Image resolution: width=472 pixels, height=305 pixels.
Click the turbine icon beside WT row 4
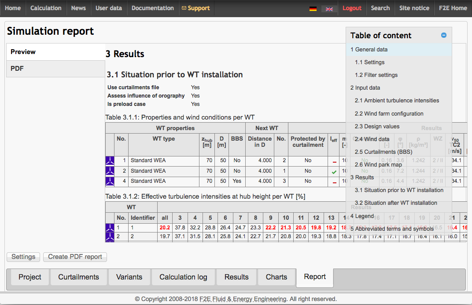pos(110,181)
